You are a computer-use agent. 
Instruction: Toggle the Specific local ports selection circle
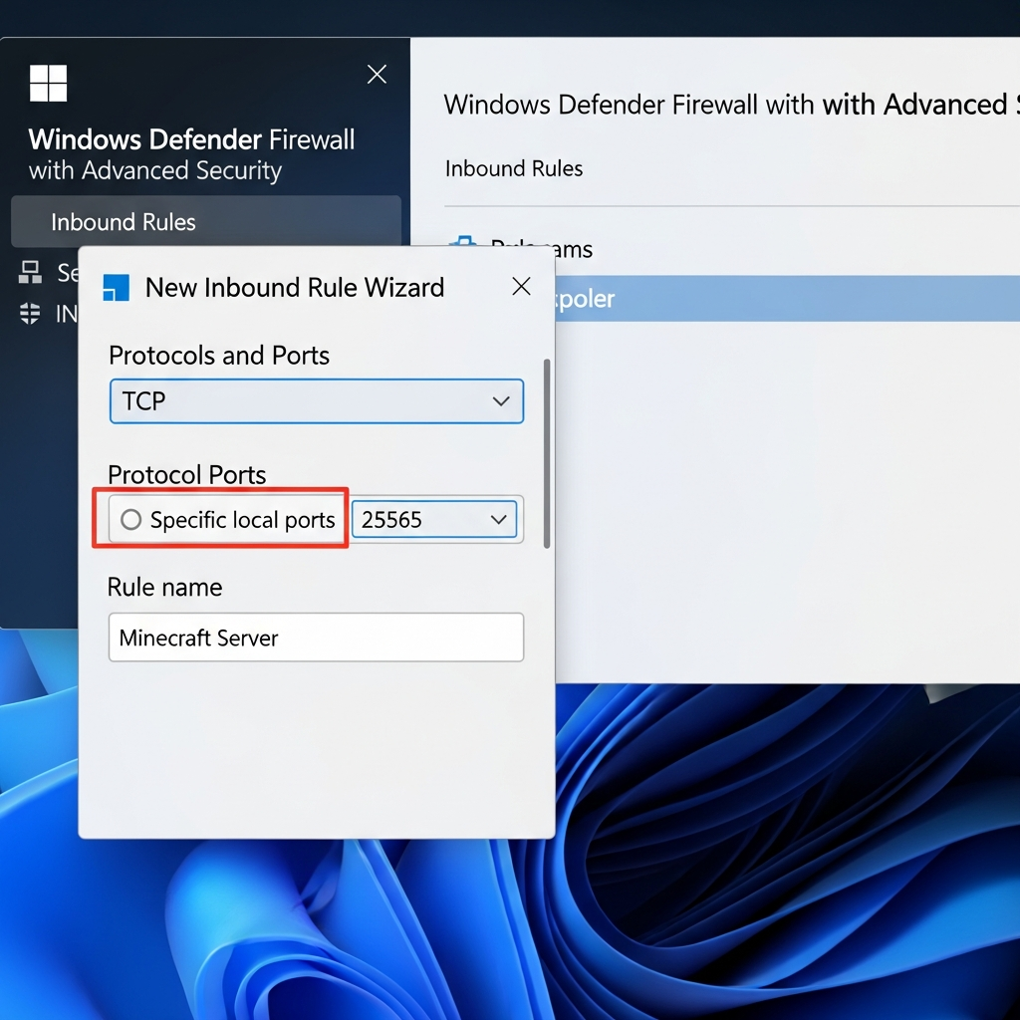[x=129, y=519]
